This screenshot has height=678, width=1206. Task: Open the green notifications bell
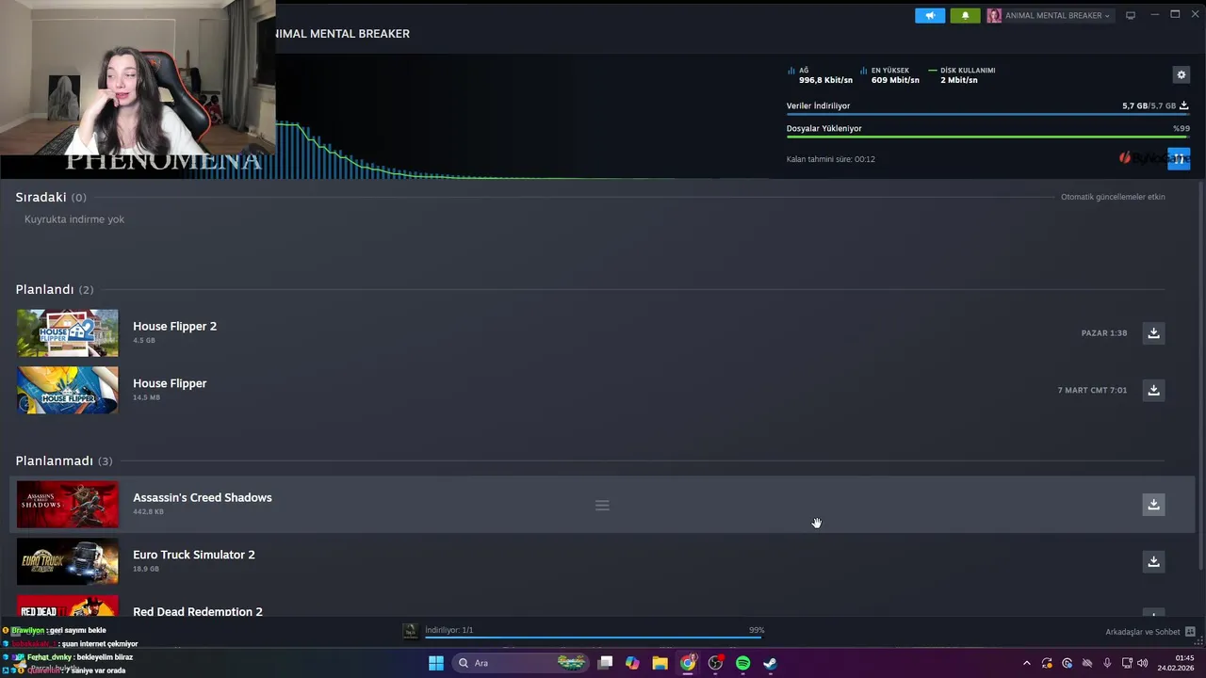click(965, 15)
